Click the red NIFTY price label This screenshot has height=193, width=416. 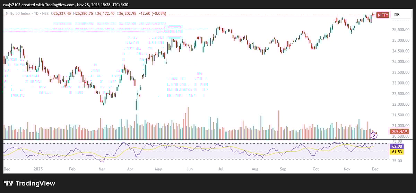[383, 15]
